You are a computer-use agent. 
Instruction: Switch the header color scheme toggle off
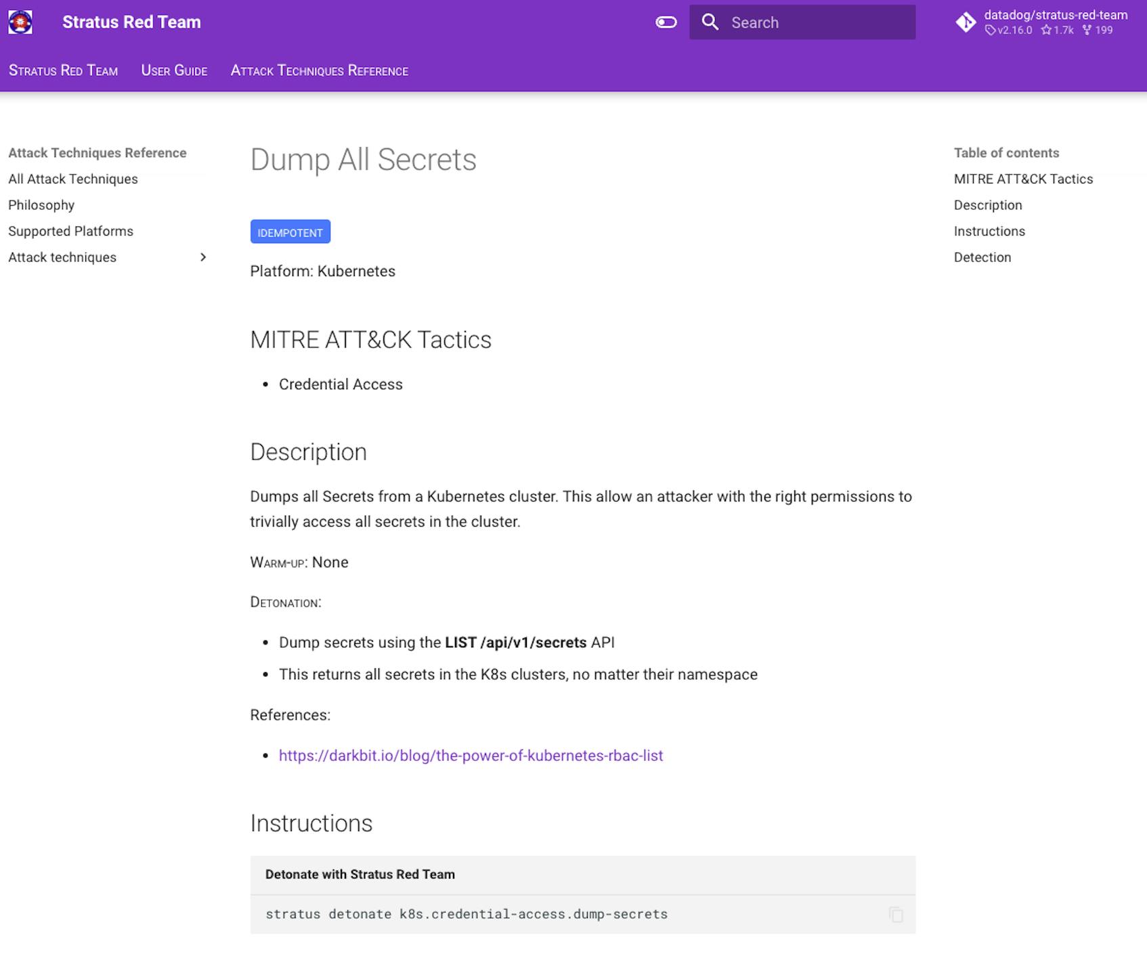[666, 22]
